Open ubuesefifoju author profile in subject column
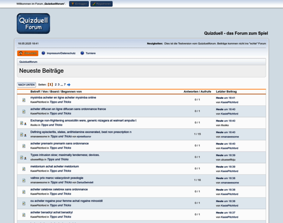 coord(37,159)
